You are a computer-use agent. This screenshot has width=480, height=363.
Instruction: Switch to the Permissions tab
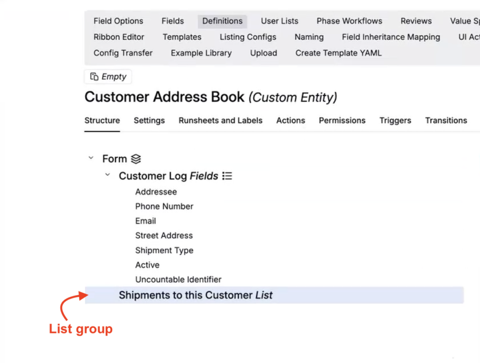342,121
